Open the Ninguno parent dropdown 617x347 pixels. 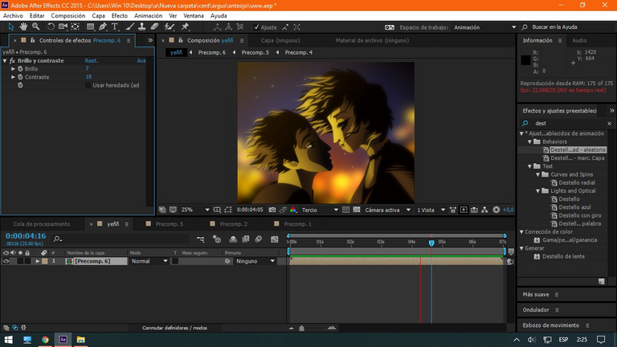tap(255, 261)
